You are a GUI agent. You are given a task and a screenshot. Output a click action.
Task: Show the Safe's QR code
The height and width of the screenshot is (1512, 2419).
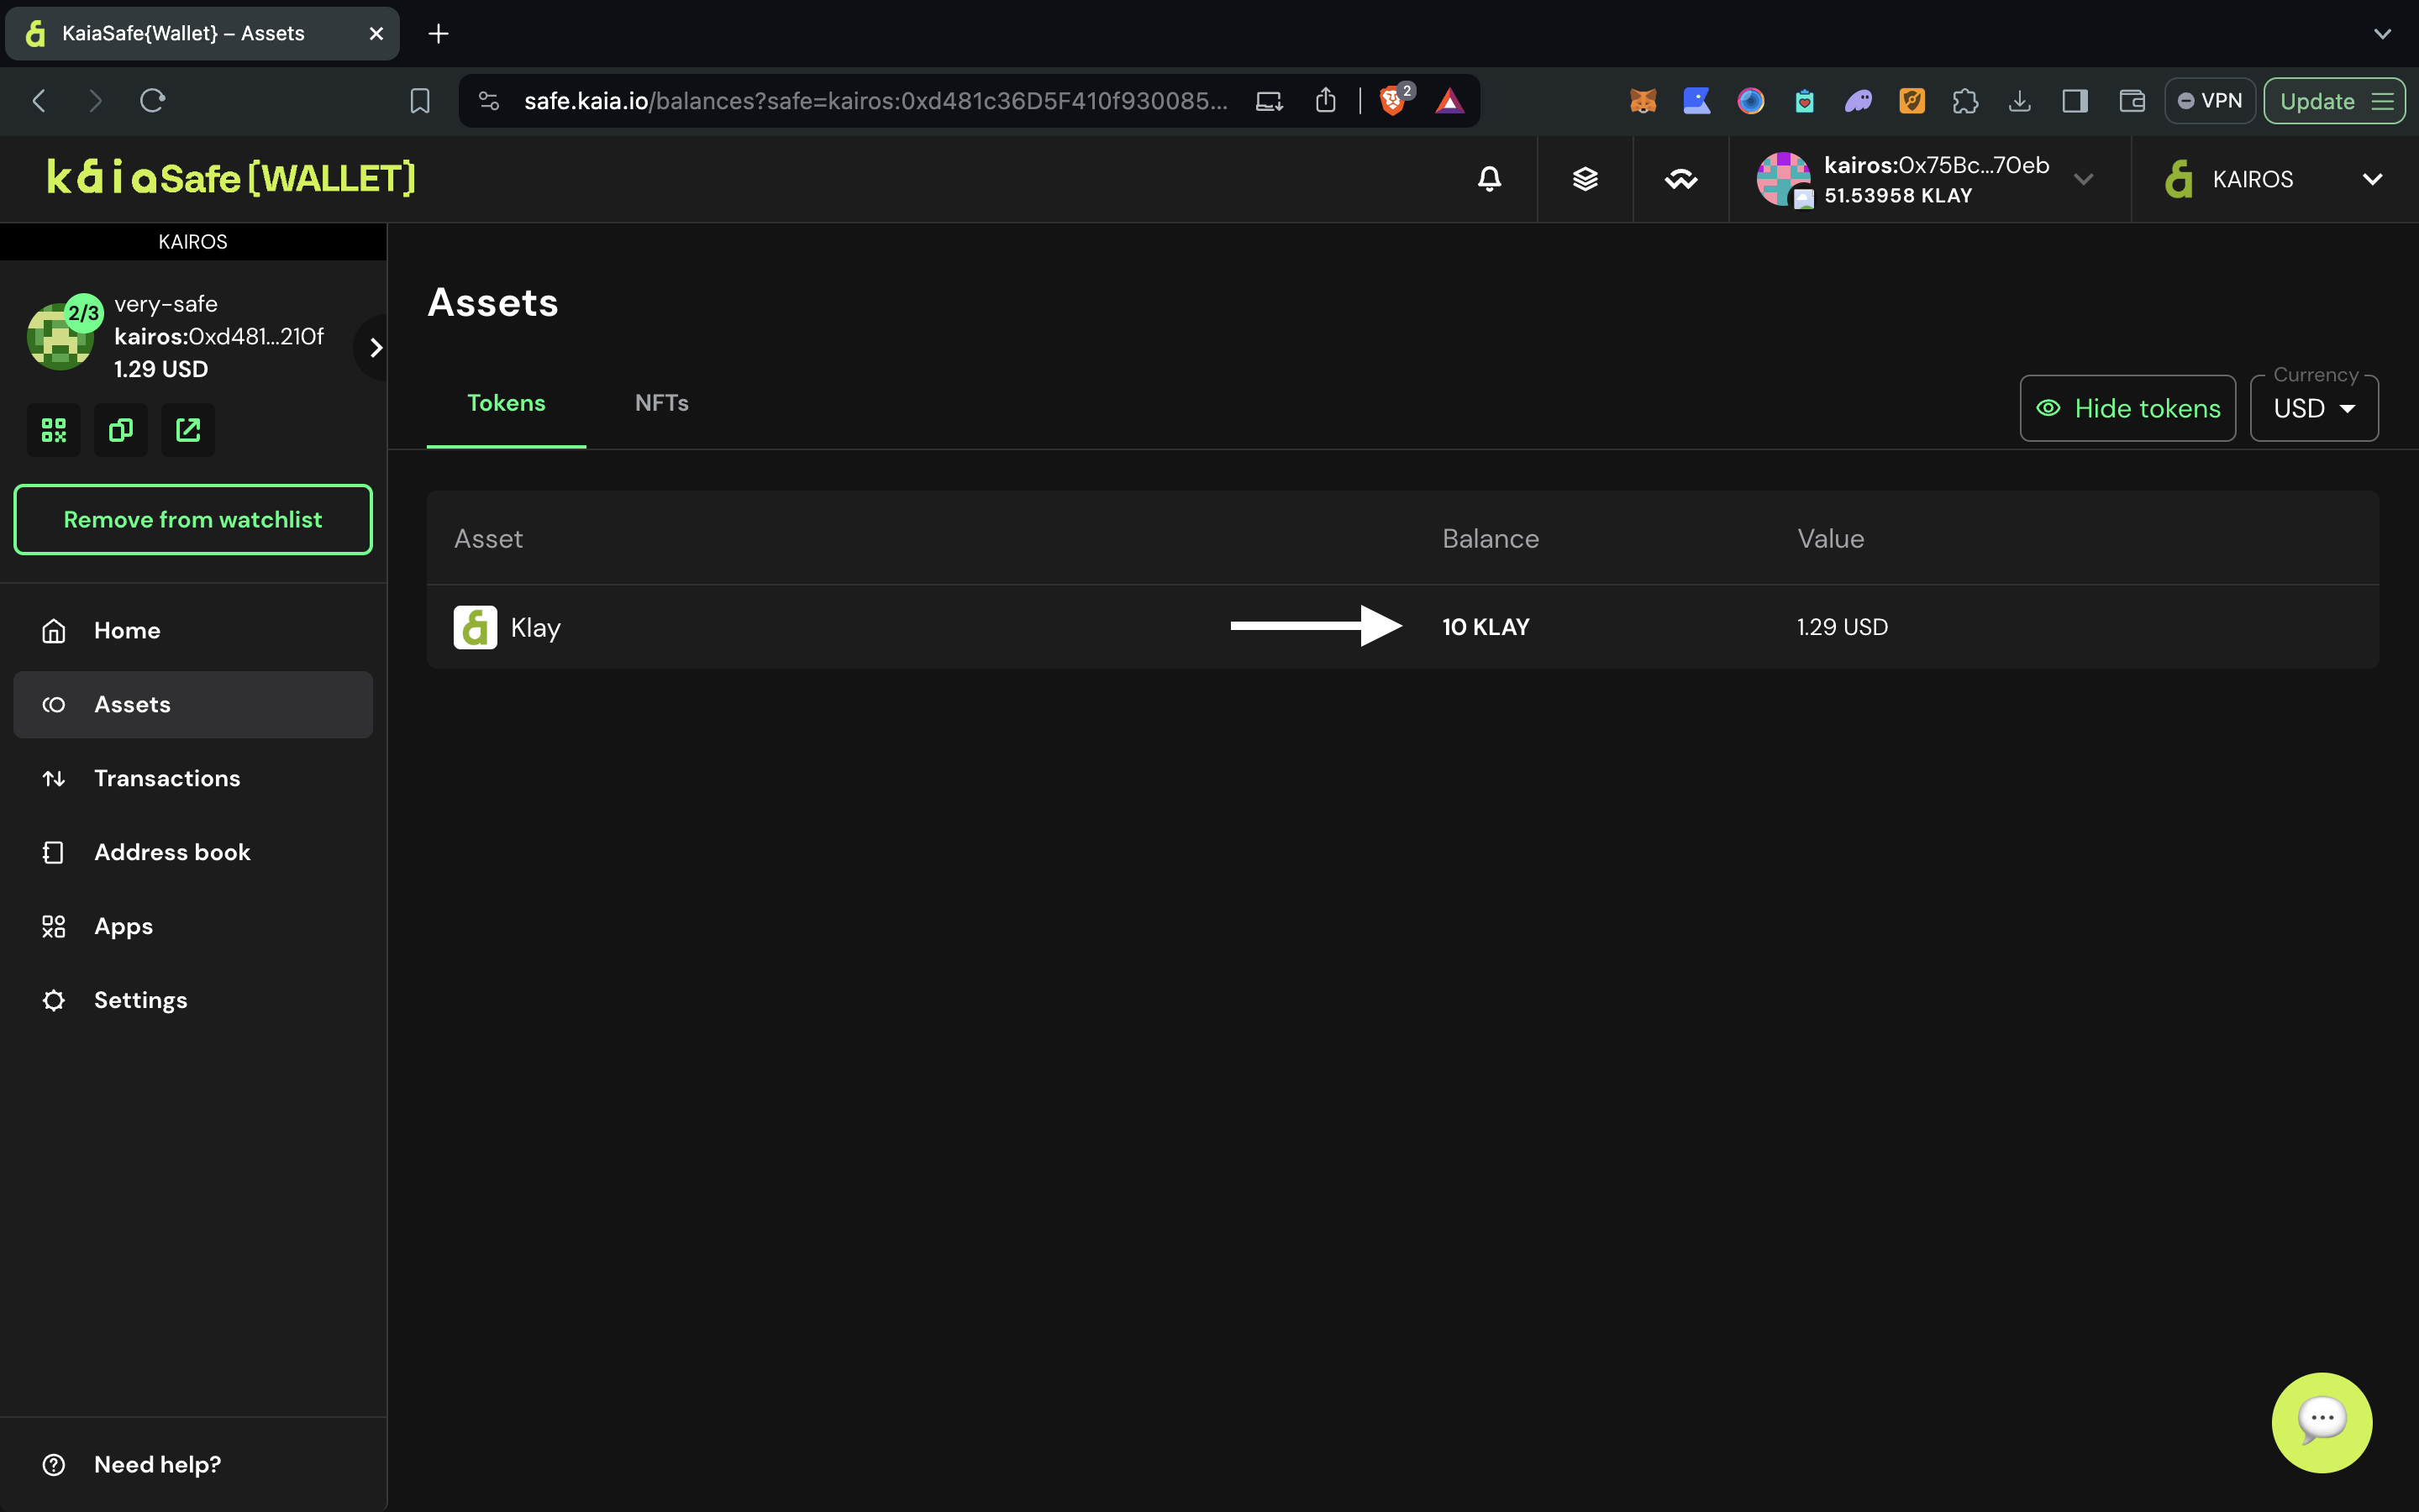tap(54, 430)
